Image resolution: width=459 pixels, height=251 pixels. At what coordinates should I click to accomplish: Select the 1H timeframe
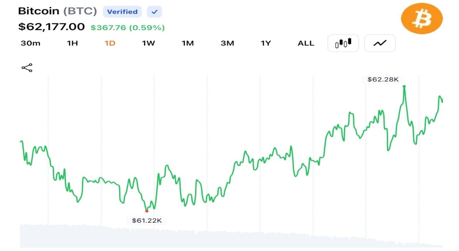point(72,43)
